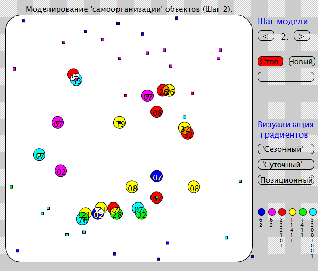Click the blue circle labeled 07

(x=157, y=176)
